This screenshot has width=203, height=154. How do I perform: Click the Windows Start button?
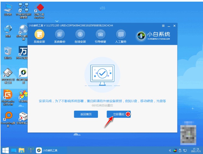point(5,150)
